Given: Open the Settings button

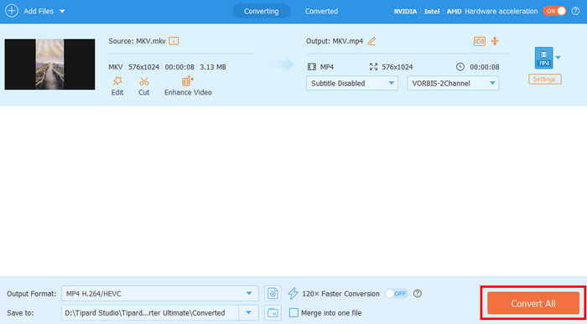Looking at the screenshot, I should (545, 80).
